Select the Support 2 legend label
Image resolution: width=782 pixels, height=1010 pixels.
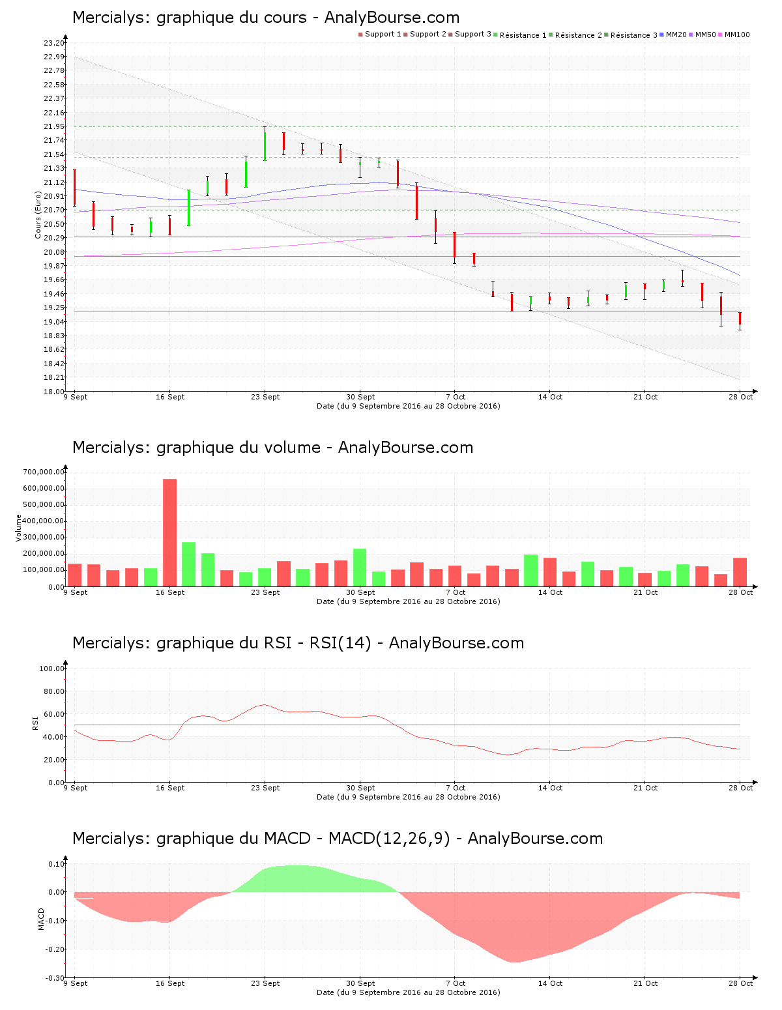click(x=428, y=35)
